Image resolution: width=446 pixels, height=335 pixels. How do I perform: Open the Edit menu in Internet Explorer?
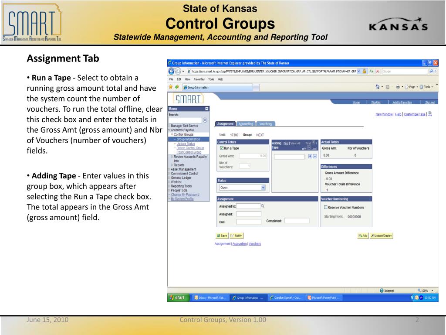click(179, 79)
